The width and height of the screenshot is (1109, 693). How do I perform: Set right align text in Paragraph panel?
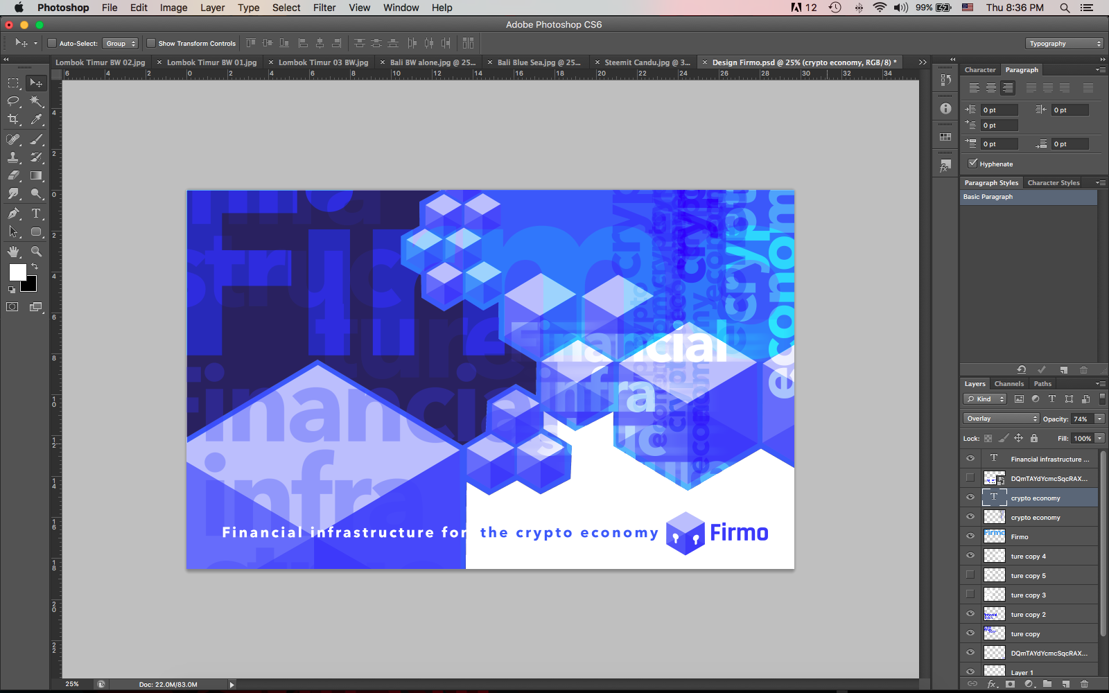click(1008, 88)
